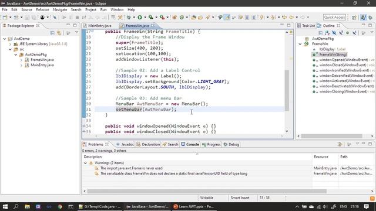Click the New file wizard toolbar icon
Image resolution: width=376 pixels, height=211 pixels.
(5, 17)
